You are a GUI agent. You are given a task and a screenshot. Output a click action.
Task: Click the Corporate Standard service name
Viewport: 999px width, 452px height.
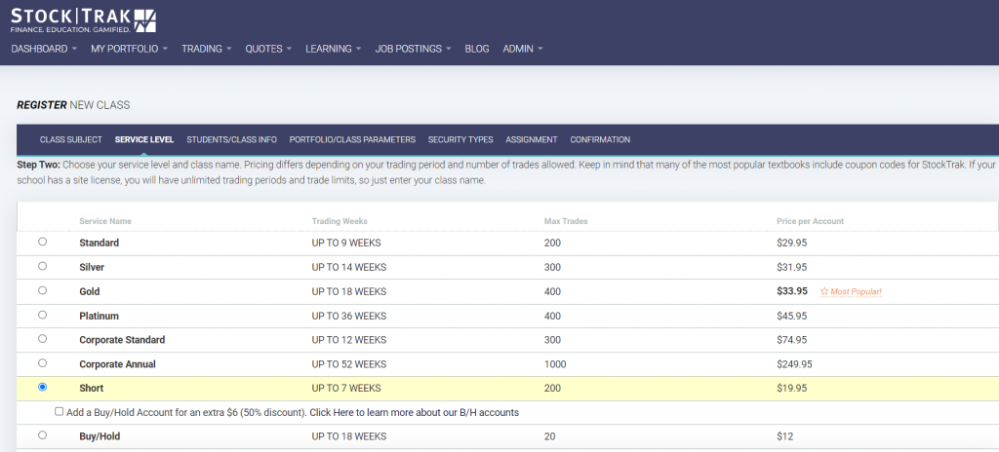click(x=122, y=340)
